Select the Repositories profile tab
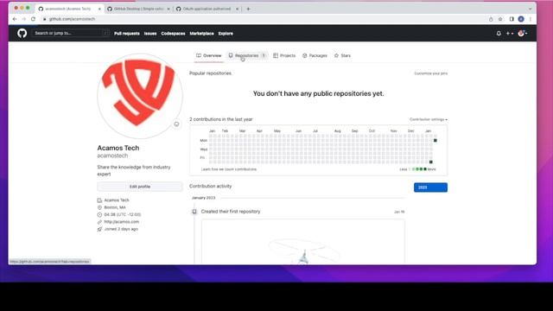 coord(247,55)
